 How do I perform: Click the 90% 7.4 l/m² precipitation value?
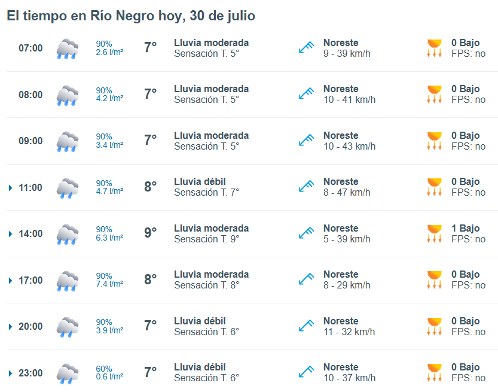109,279
